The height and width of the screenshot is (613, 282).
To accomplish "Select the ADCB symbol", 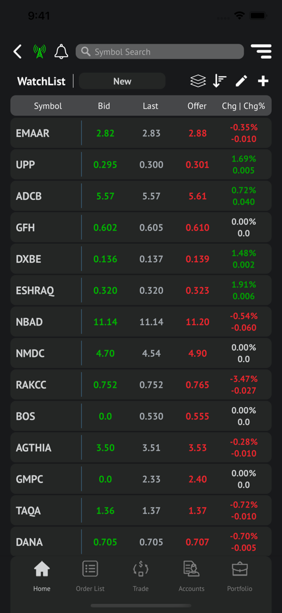I will point(29,196).
